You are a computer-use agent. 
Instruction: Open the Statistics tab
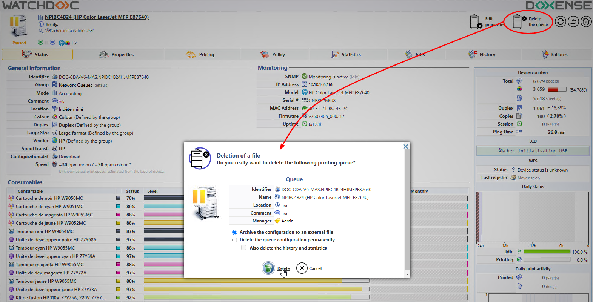(x=348, y=54)
